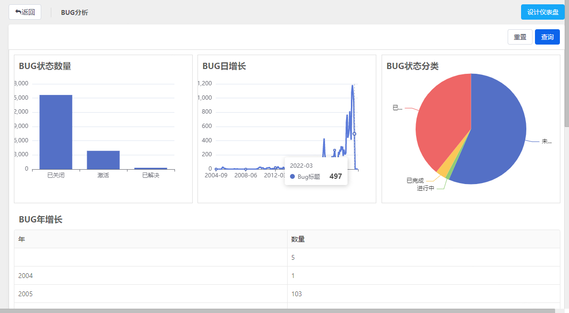Click the 激活 bar in bar chart
Viewport: 569px width, 313px height.
pos(103,160)
